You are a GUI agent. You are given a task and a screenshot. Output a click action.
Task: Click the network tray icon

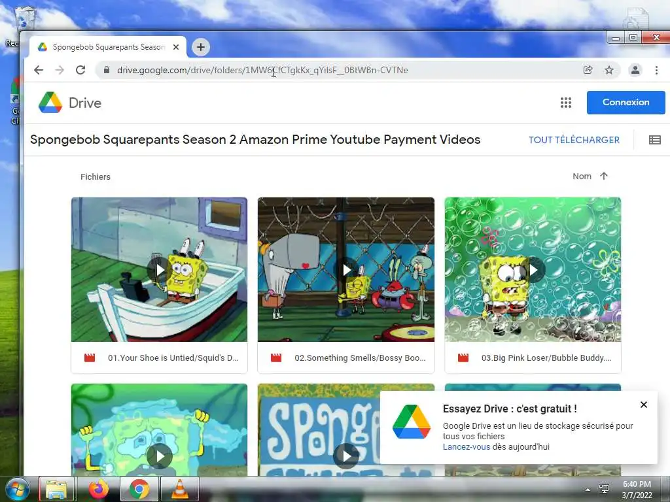point(604,490)
